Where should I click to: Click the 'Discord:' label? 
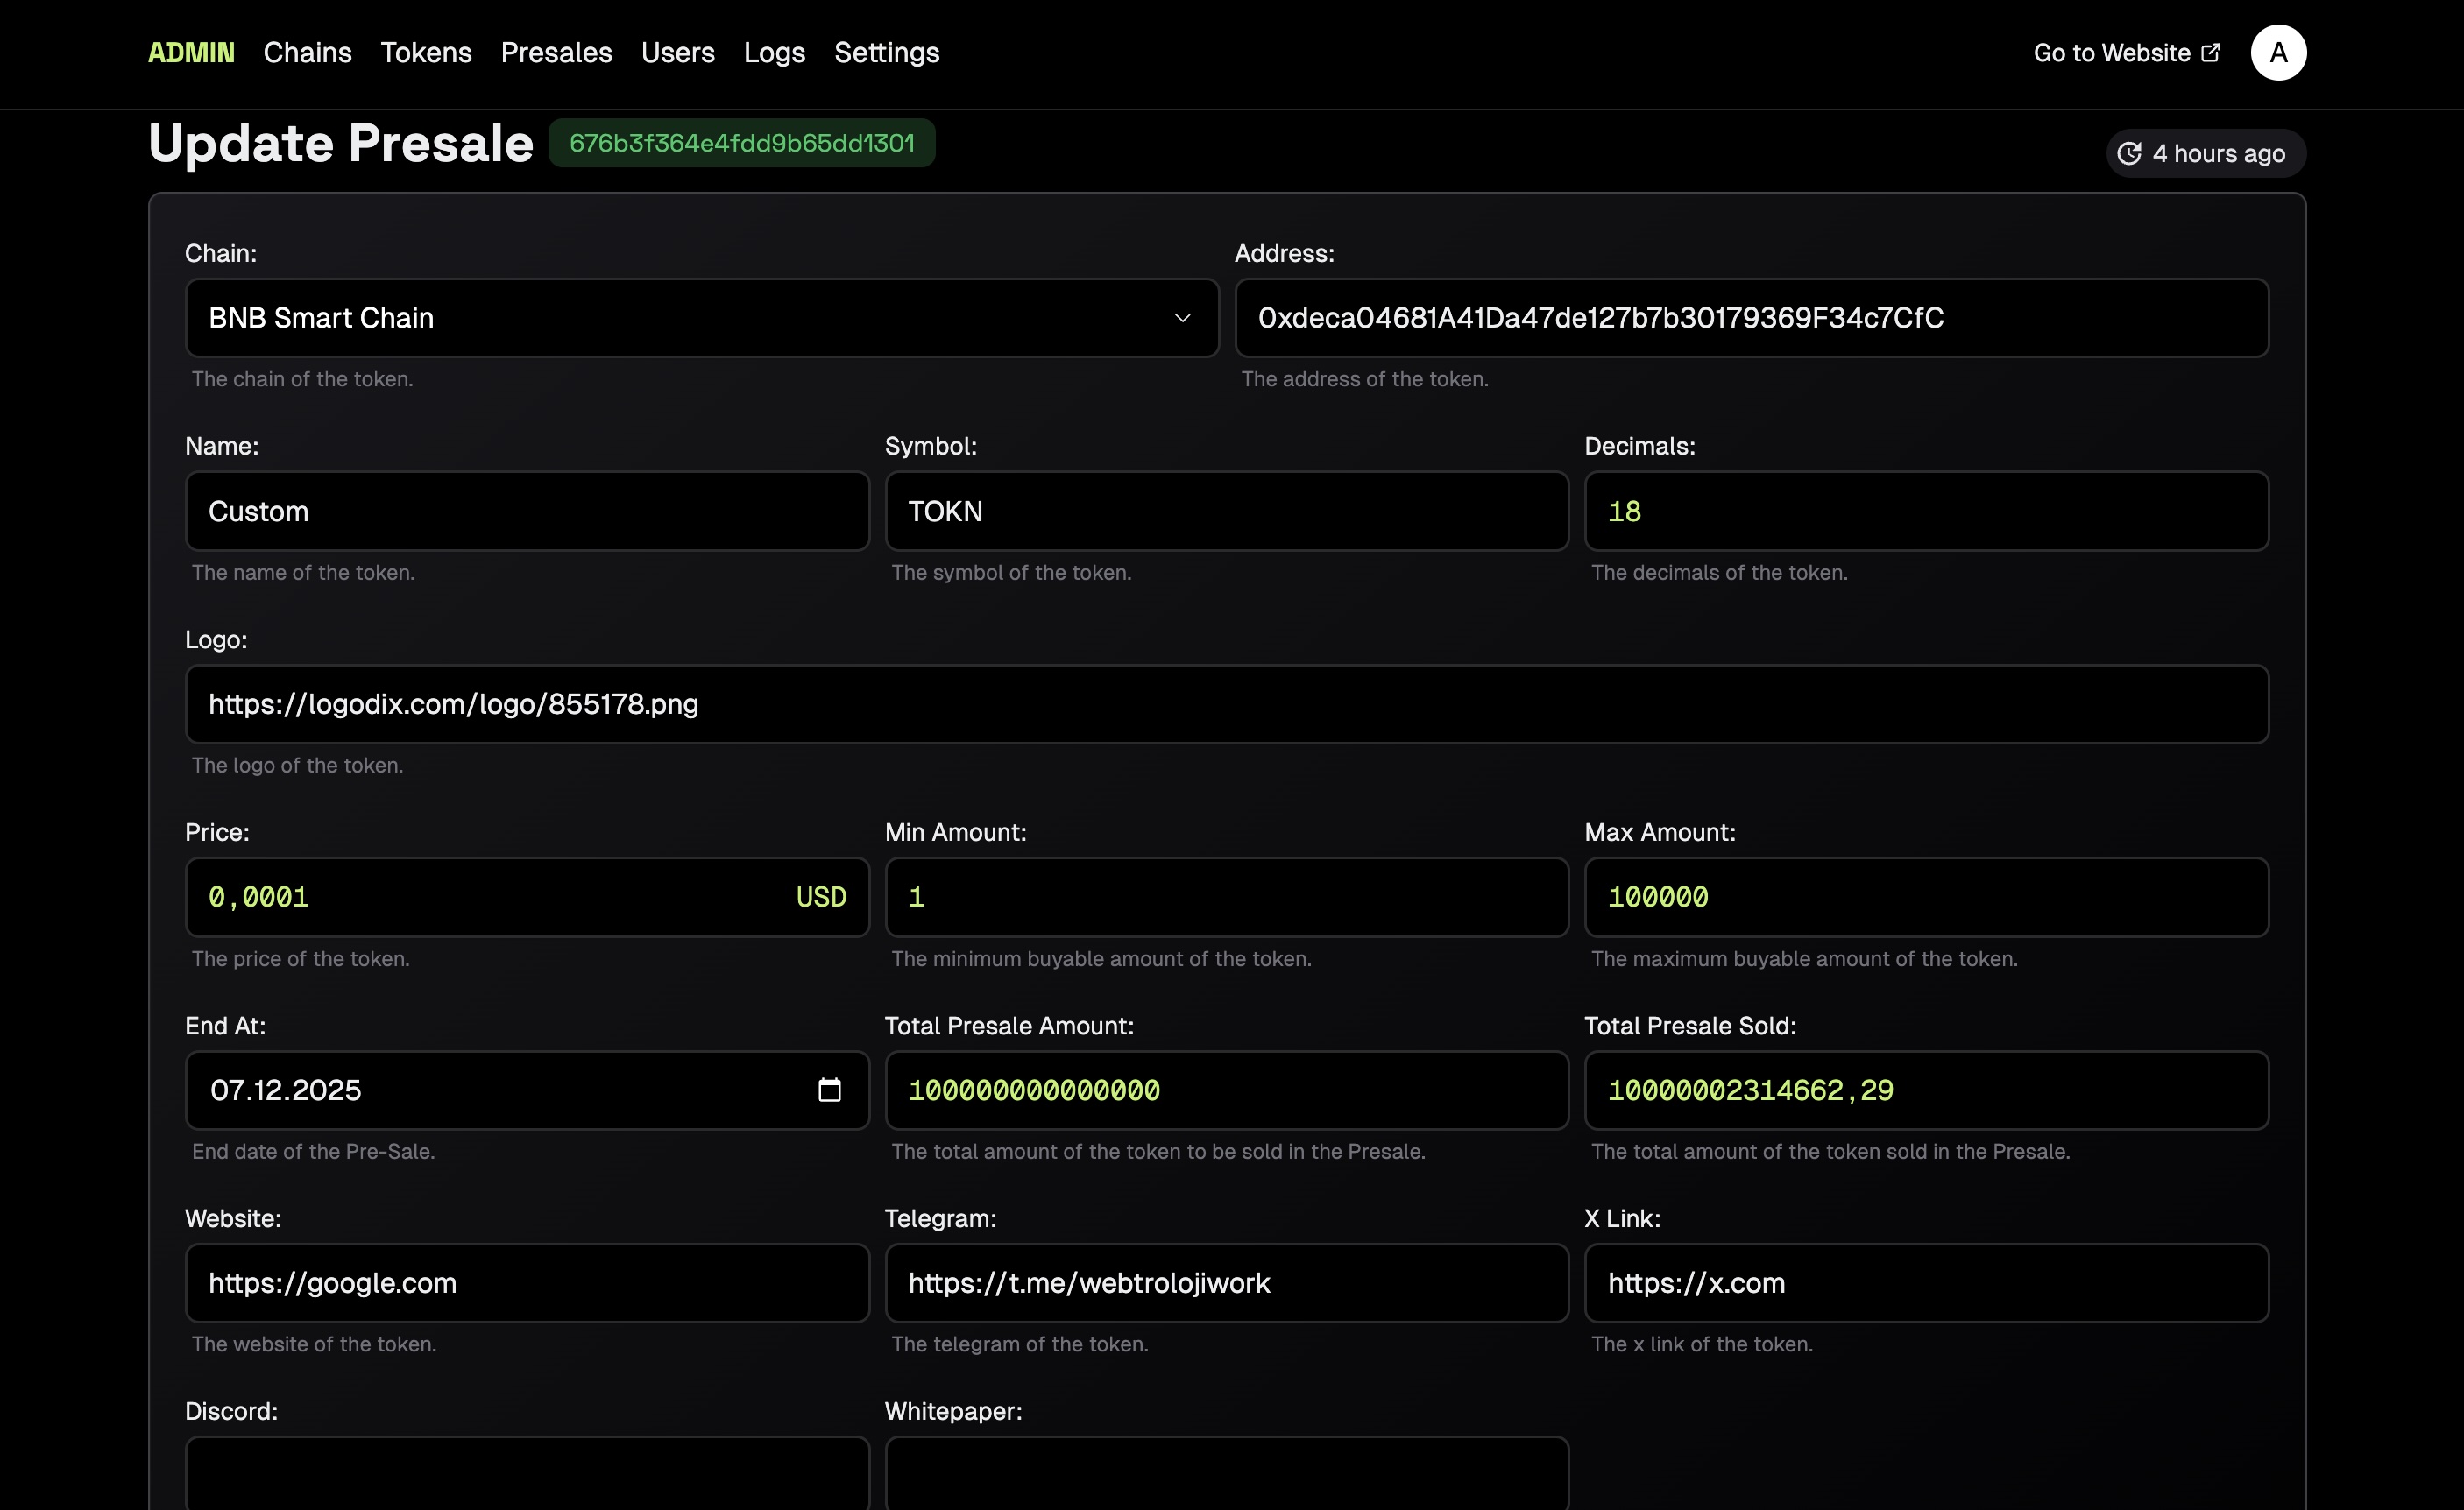coord(231,1411)
